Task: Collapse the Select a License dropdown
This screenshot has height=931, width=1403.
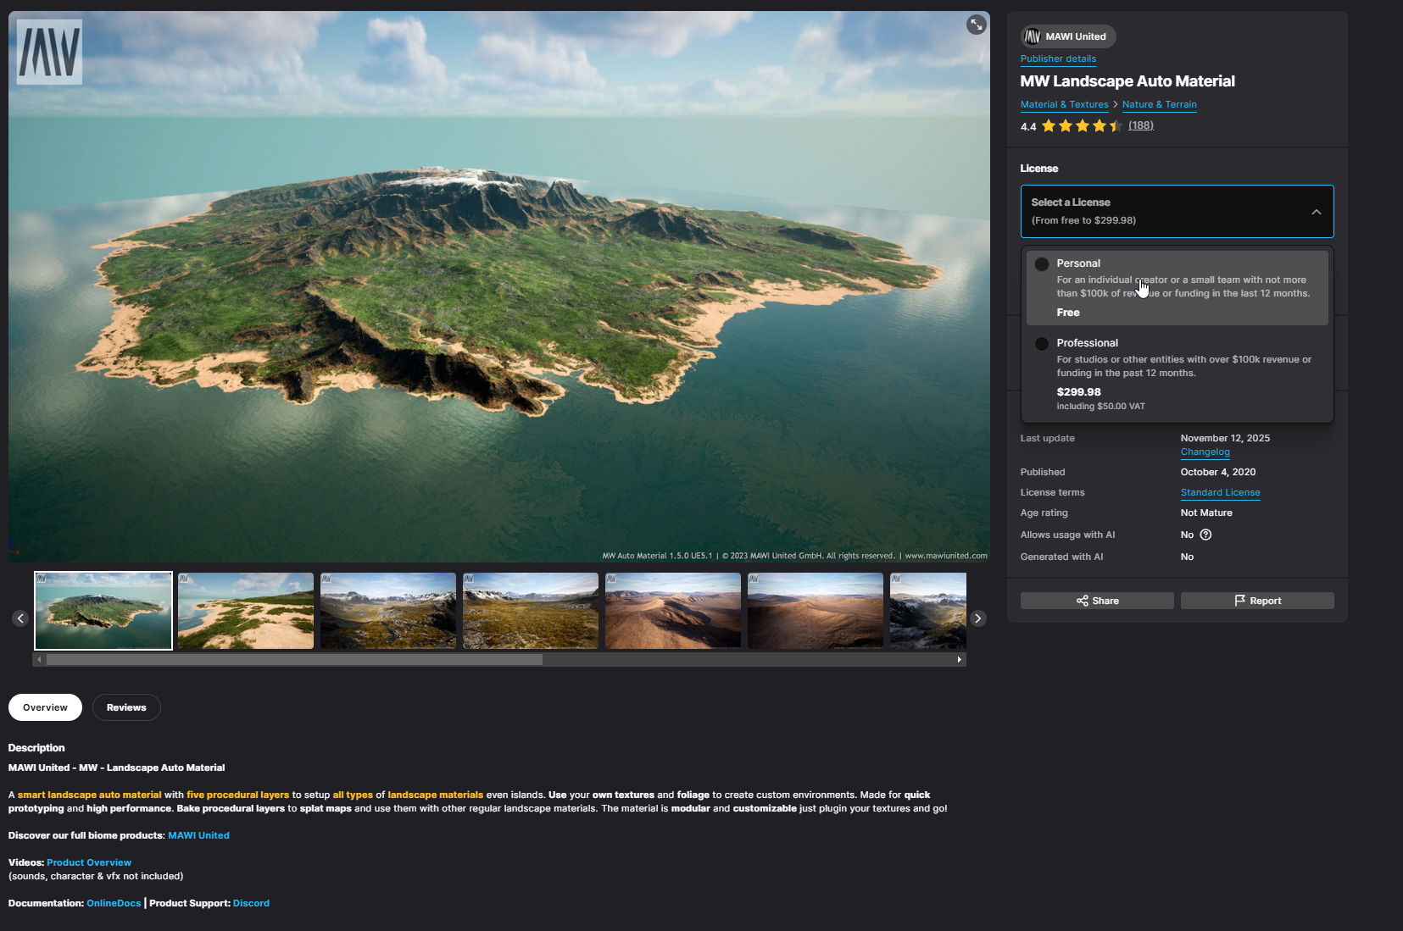Action: [x=1316, y=212]
